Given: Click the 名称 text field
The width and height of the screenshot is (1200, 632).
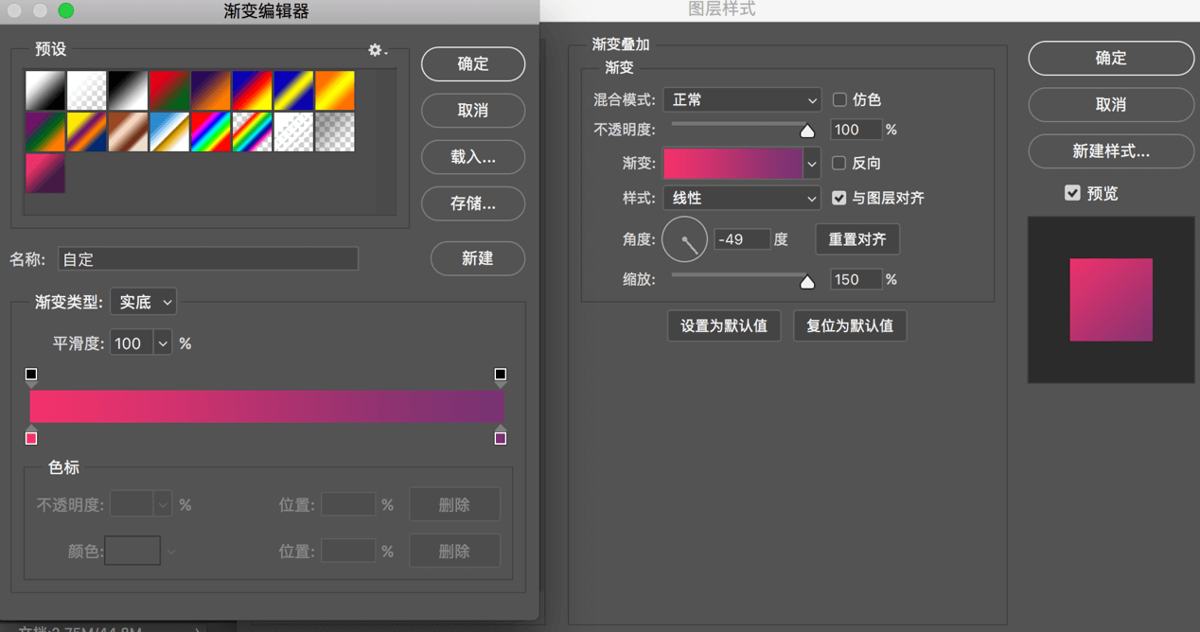Looking at the screenshot, I should pos(208,259).
